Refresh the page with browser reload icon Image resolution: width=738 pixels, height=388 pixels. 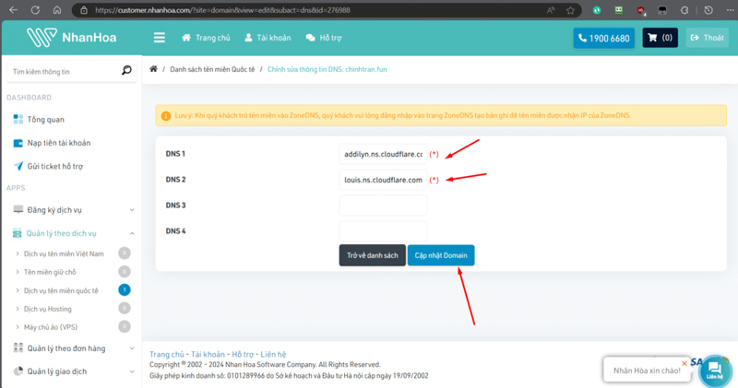35,10
